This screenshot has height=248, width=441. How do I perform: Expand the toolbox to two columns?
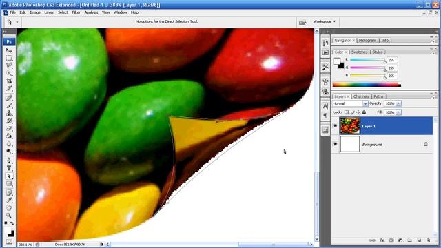pos(5,32)
